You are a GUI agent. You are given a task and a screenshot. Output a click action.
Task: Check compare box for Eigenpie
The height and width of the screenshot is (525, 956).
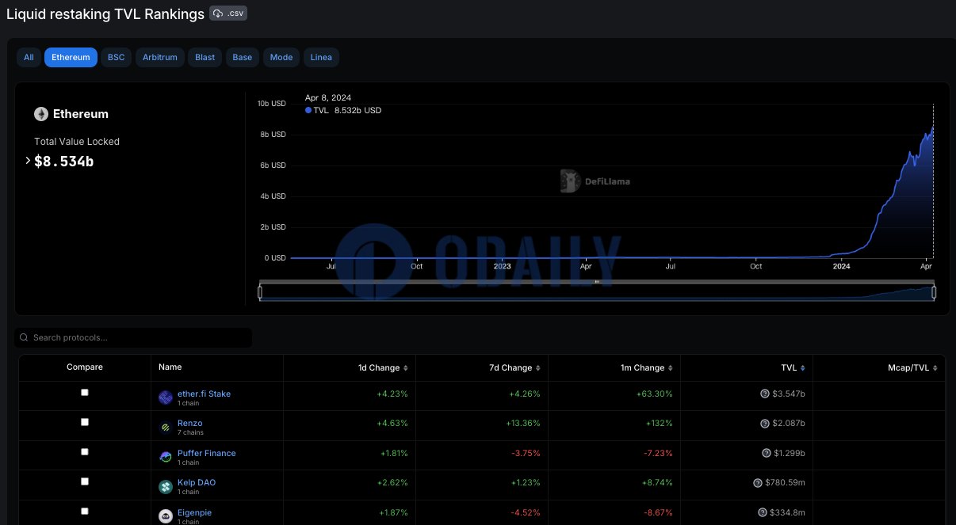[x=85, y=512]
